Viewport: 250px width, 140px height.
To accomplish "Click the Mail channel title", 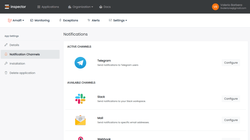I will 100,118.
